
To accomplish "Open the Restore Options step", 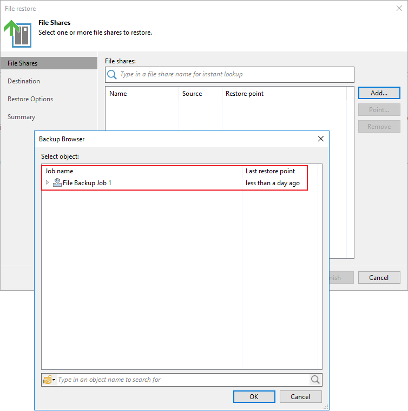I will (30, 99).
